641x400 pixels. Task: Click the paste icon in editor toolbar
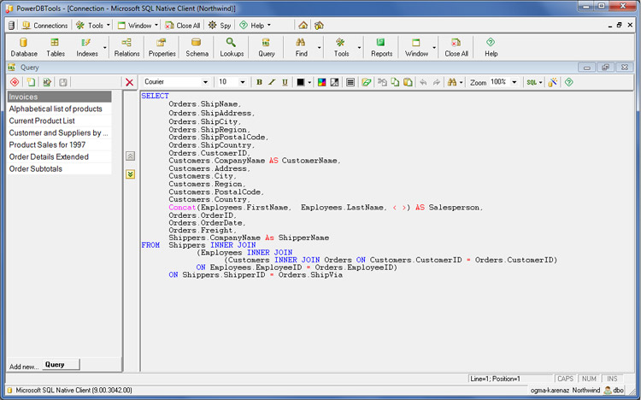coord(408,82)
